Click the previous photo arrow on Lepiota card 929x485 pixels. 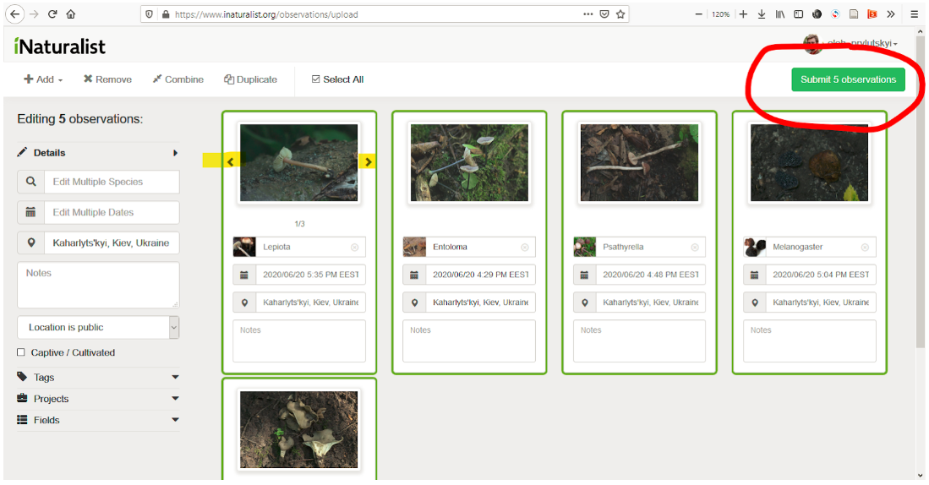pos(231,161)
